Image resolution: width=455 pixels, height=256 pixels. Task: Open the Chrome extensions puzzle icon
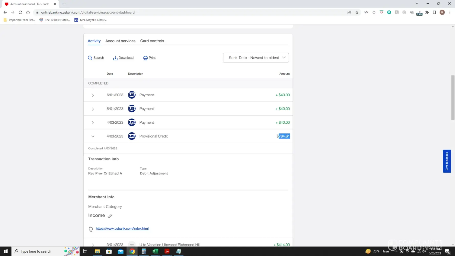tap(427, 12)
